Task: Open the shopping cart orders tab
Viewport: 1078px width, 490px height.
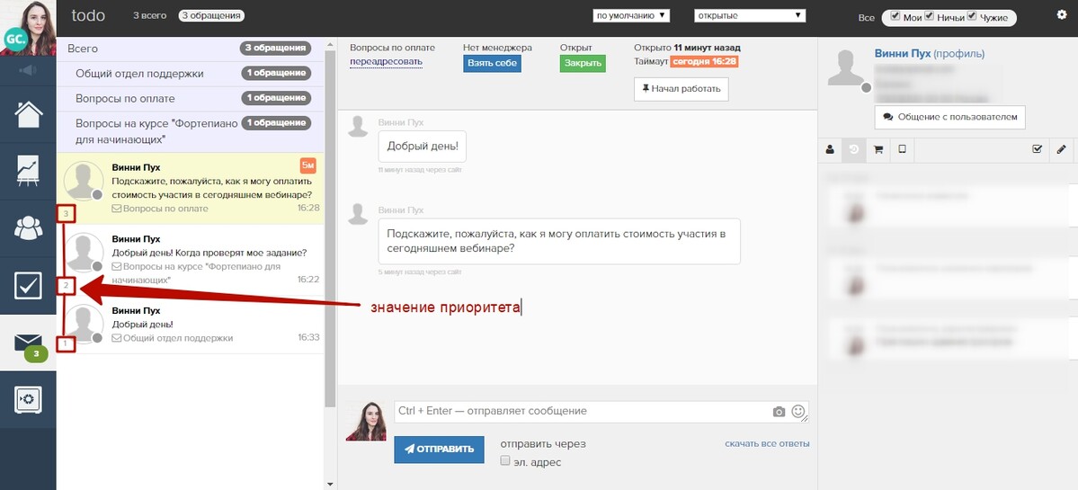Action: (x=878, y=149)
